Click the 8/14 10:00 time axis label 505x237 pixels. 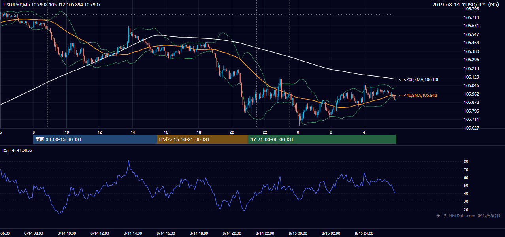[67, 233]
